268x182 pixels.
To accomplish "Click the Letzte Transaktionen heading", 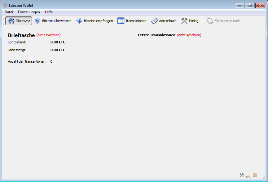I will (x=156, y=35).
